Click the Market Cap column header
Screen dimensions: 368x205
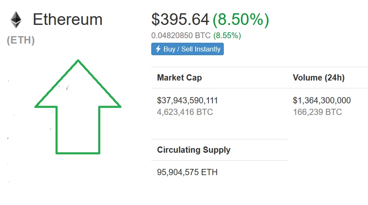point(179,78)
